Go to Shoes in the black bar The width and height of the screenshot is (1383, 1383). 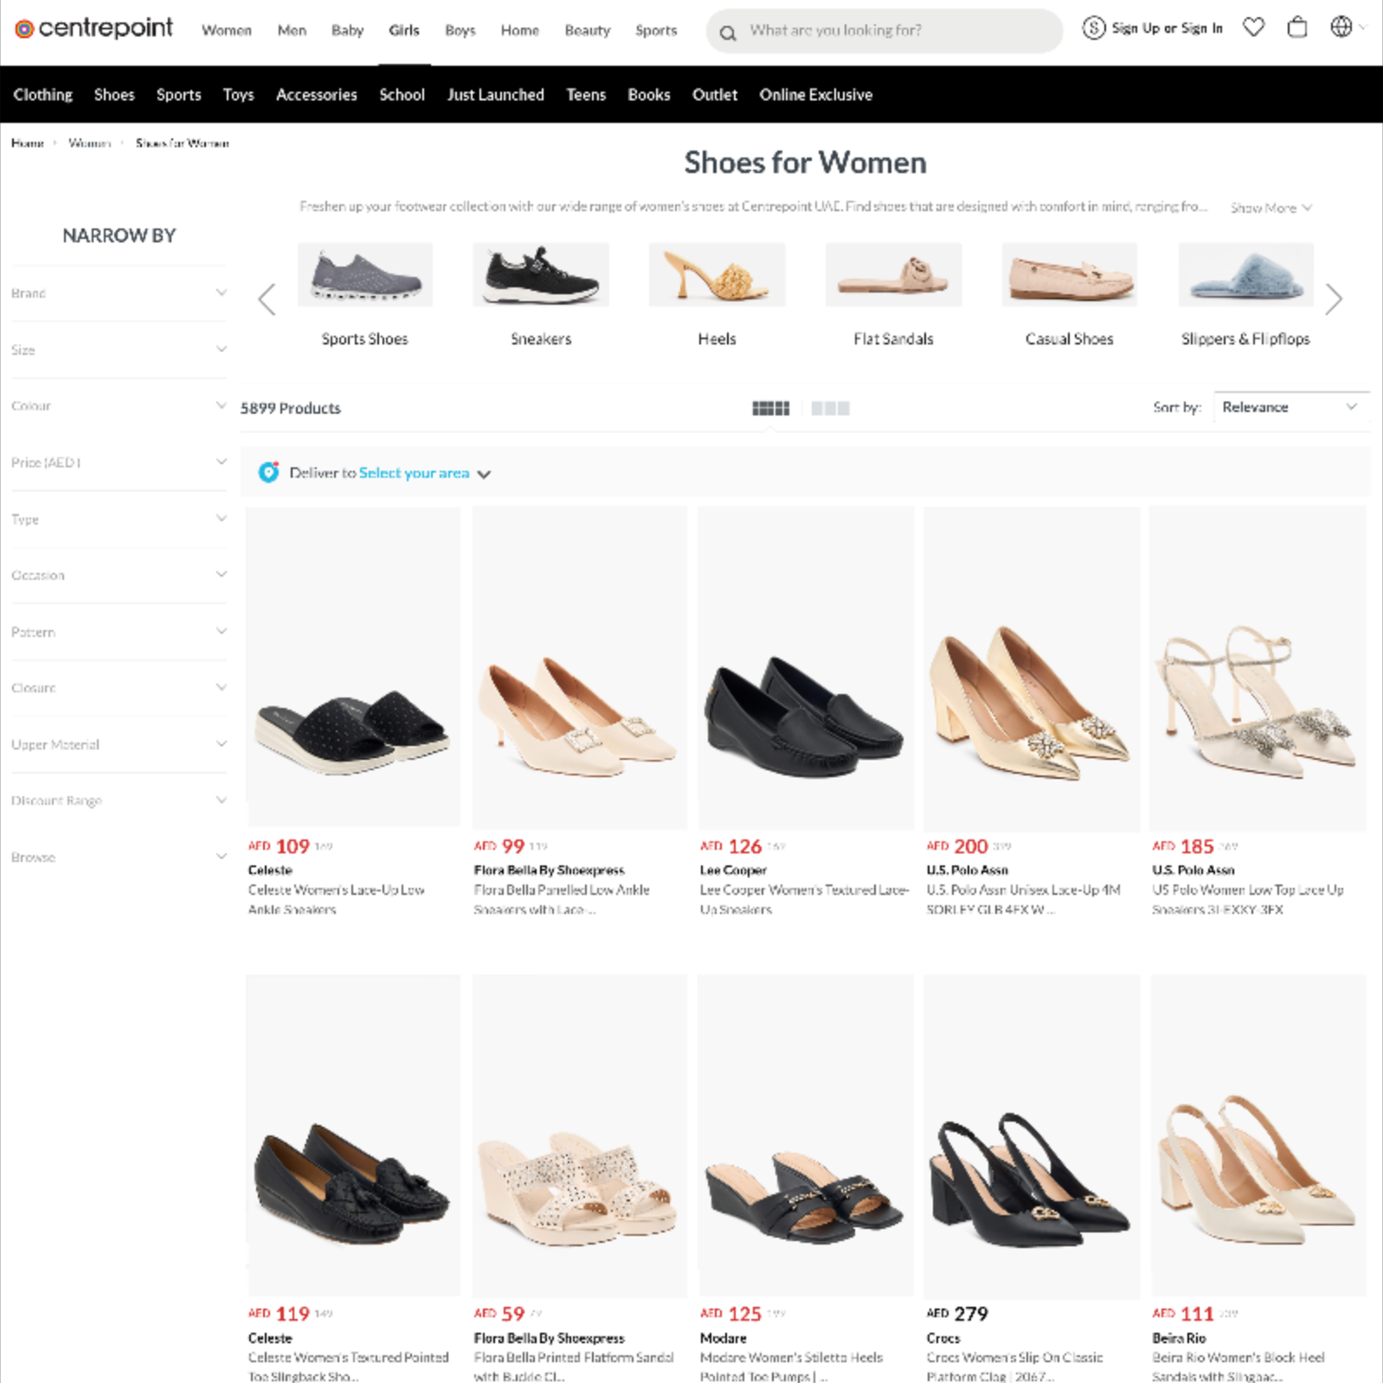pyautogui.click(x=114, y=94)
